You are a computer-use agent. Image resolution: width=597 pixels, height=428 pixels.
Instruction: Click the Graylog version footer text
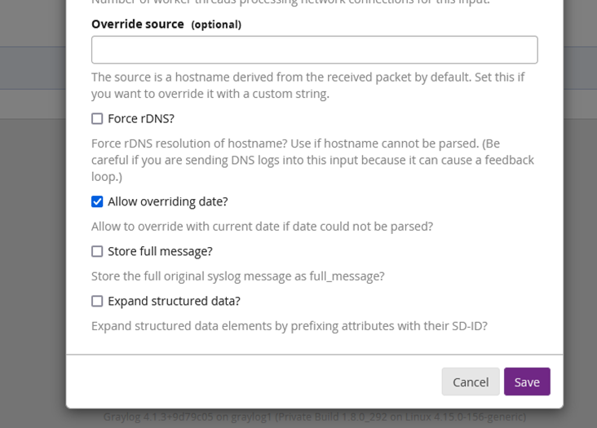314,417
